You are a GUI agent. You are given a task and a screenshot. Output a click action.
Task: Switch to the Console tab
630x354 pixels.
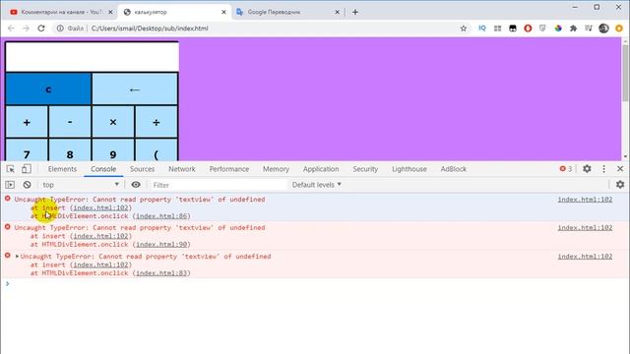(x=103, y=169)
